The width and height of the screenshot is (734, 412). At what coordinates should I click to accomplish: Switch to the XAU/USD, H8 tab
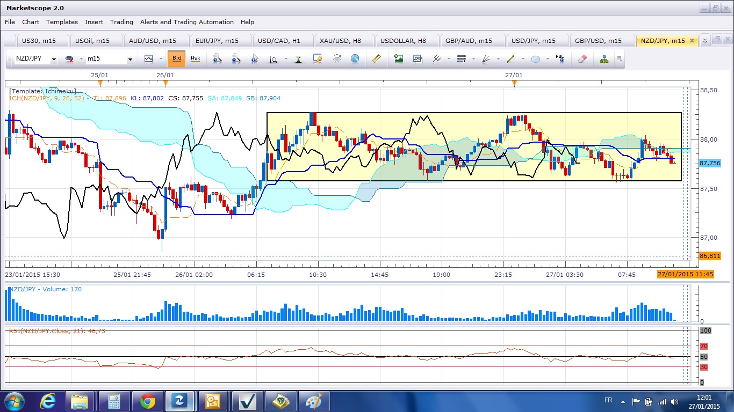click(x=340, y=41)
